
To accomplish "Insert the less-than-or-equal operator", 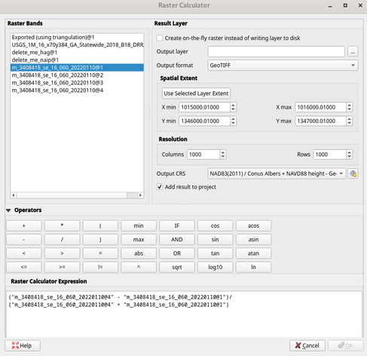I will (x=24, y=267).
